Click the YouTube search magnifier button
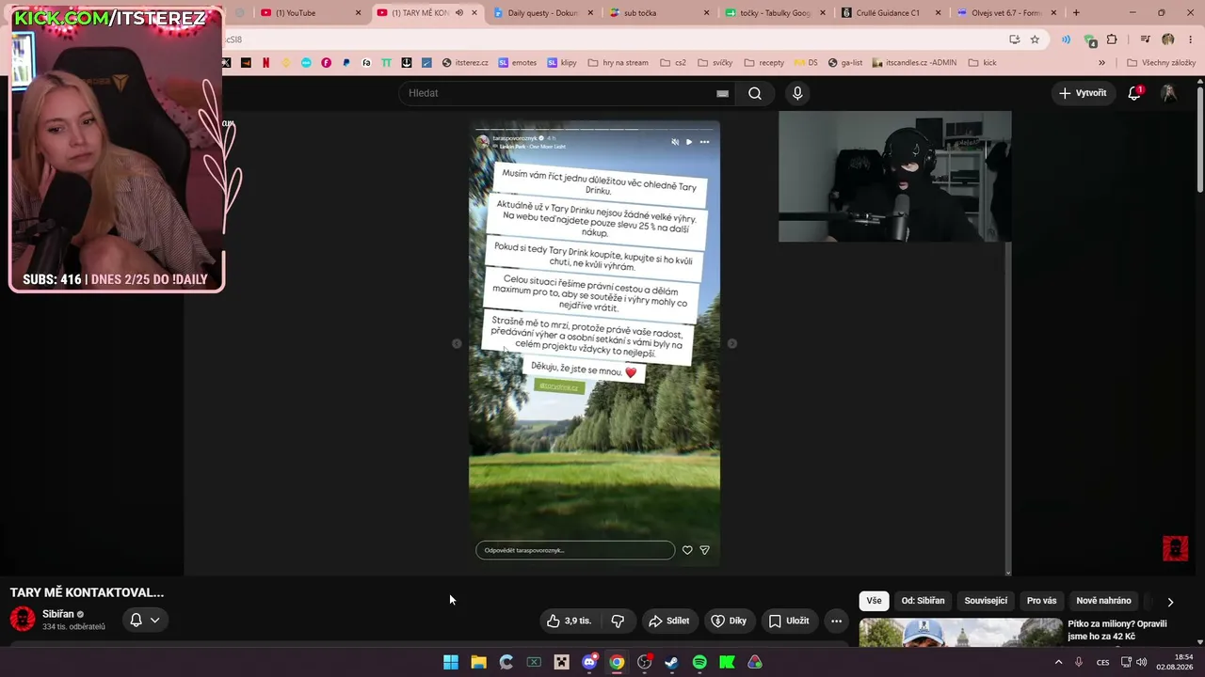Screen dimensions: 1205x677 755,93
